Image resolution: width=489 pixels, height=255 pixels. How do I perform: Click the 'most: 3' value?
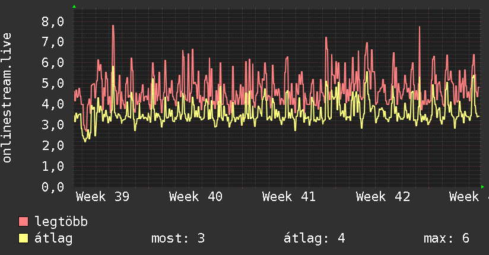pyautogui.click(x=178, y=238)
